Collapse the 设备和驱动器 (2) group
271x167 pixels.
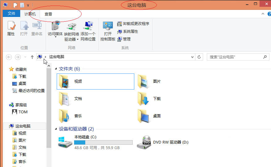coord(56,129)
